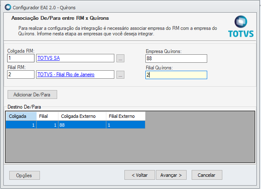Proceed with the Avançar button
Image resolution: width=261 pixels, height=189 pixels.
(171, 175)
